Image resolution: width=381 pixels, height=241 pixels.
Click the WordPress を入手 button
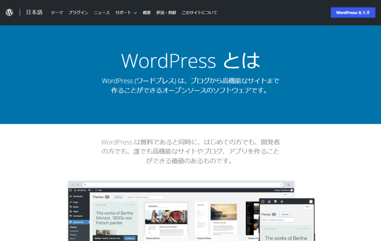[x=352, y=12]
